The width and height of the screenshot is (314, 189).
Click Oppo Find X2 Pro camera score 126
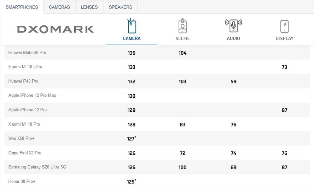pos(132,153)
